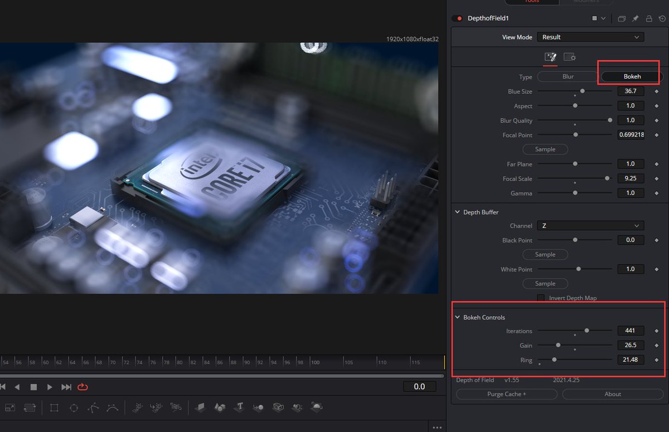
Task: Play the clip forward
Action: click(50, 387)
